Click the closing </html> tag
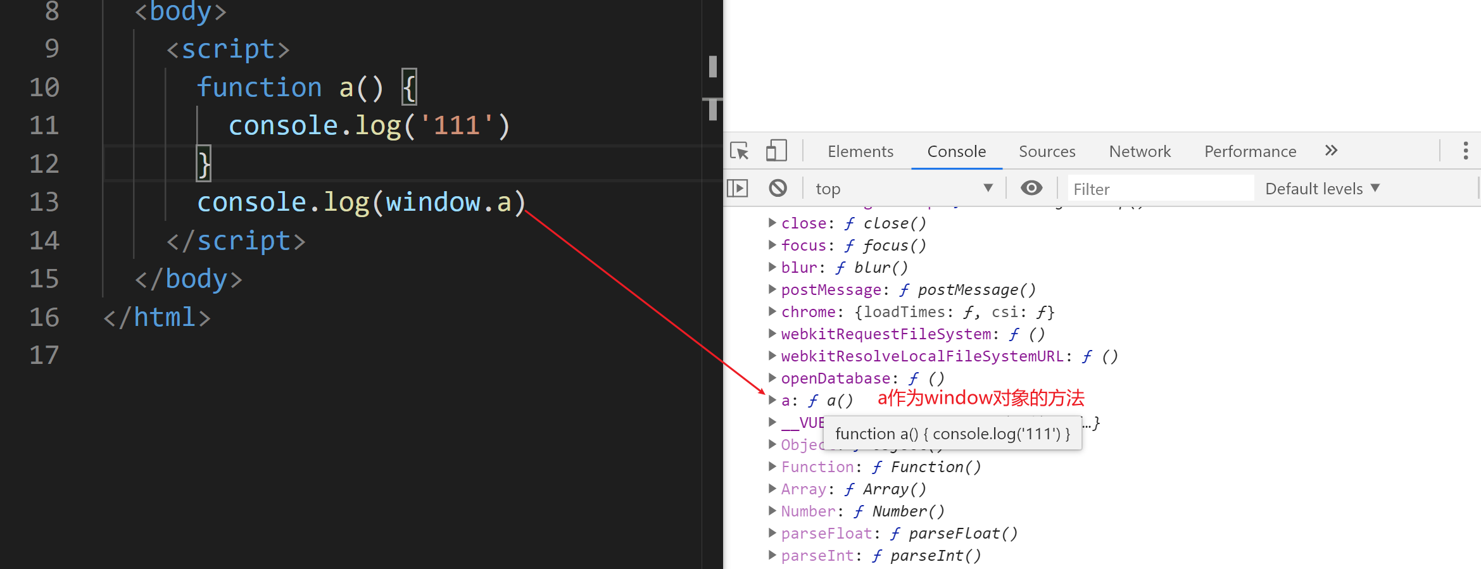The image size is (1481, 569). [x=157, y=318]
